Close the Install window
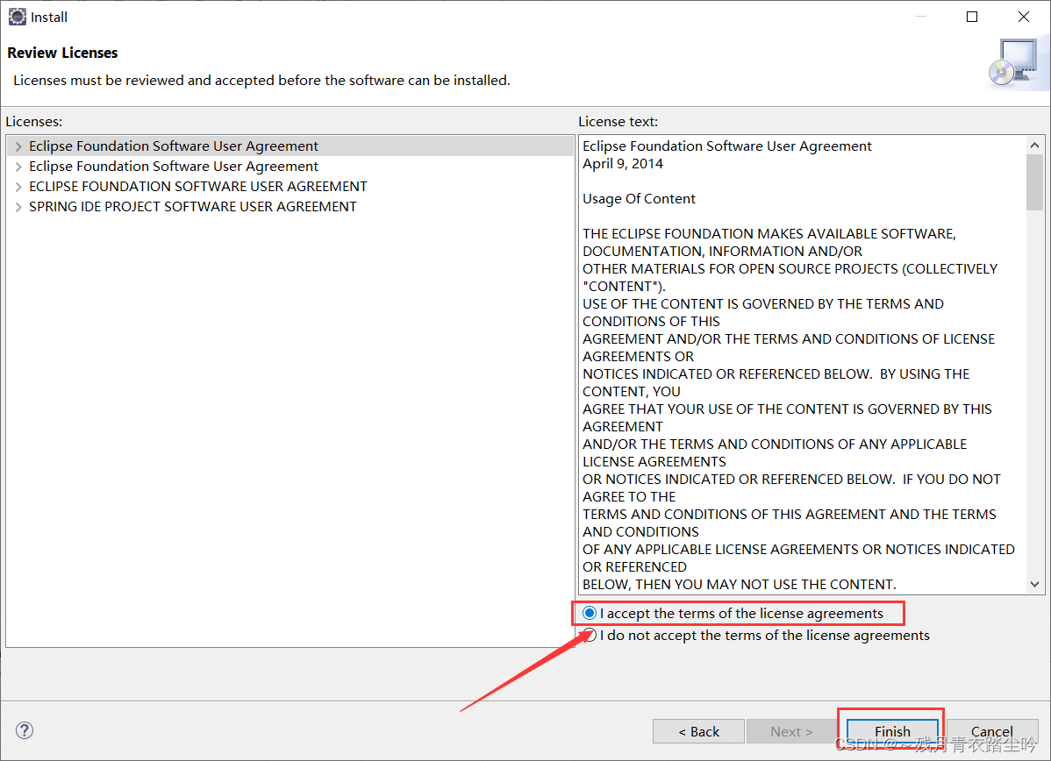 pyautogui.click(x=1024, y=17)
